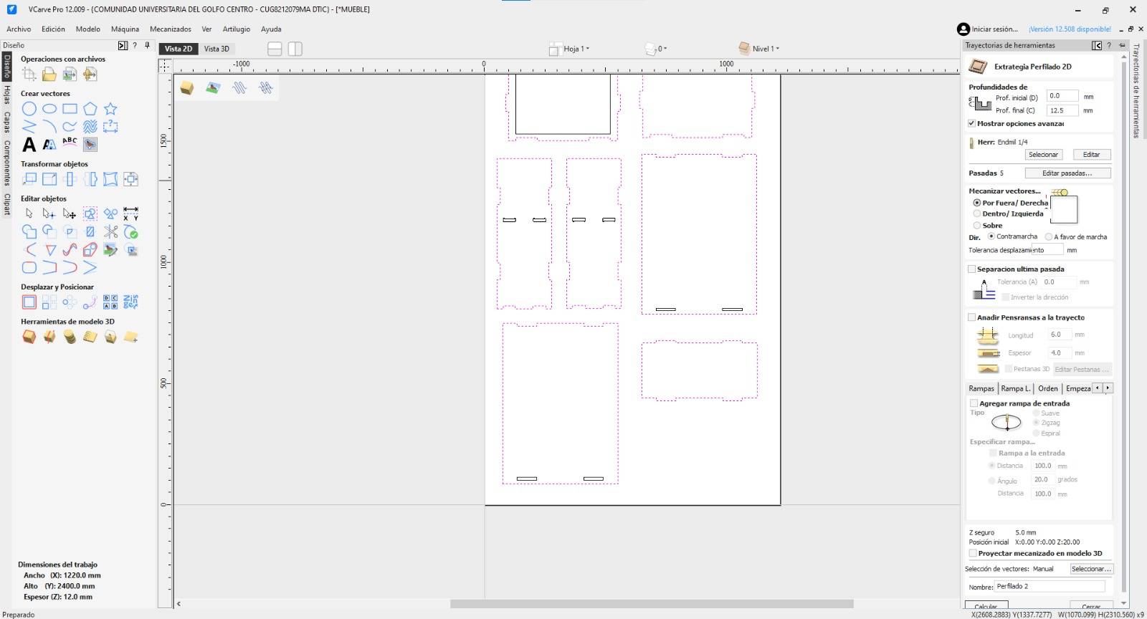Click the red square alignment tool in Desplazar y Posicionar
Screen dimensions: 1147x619
(29, 302)
